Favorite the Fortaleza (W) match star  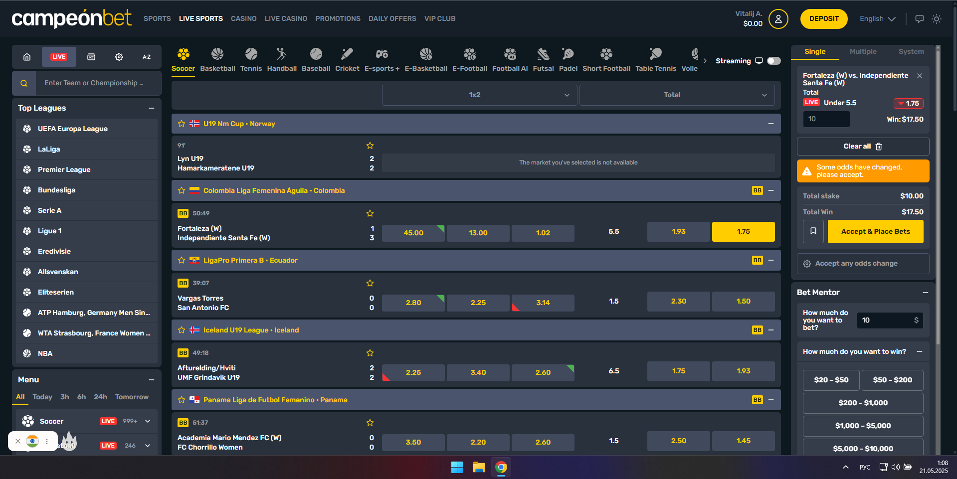click(x=370, y=213)
